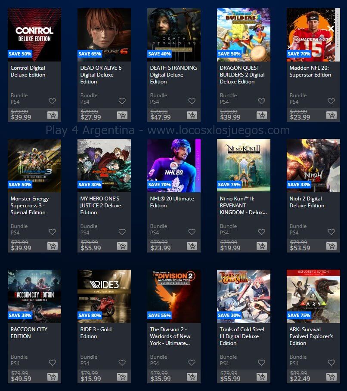This screenshot has width=347, height=391.
Task: Add Ni no Kuni II to cart
Action: coord(262,246)
